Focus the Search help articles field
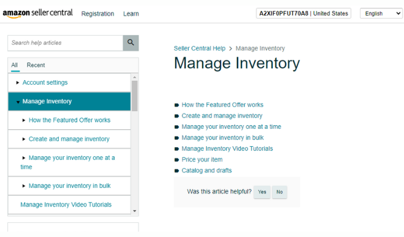The image size is (404, 237). 66,43
